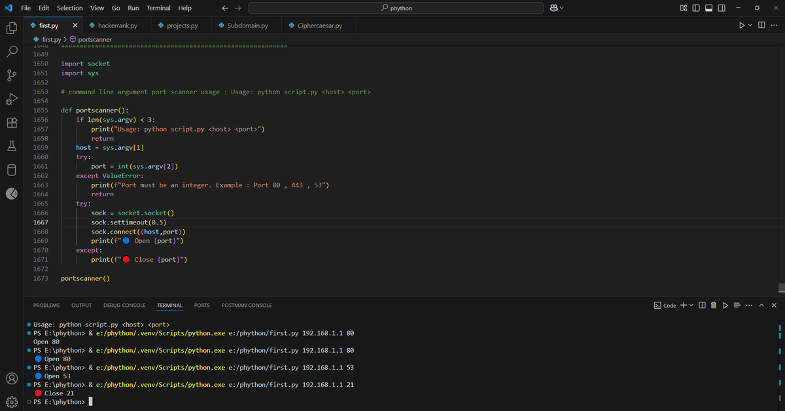Click the Code terminal label
Screen dimensions: 785x411
tap(670, 306)
